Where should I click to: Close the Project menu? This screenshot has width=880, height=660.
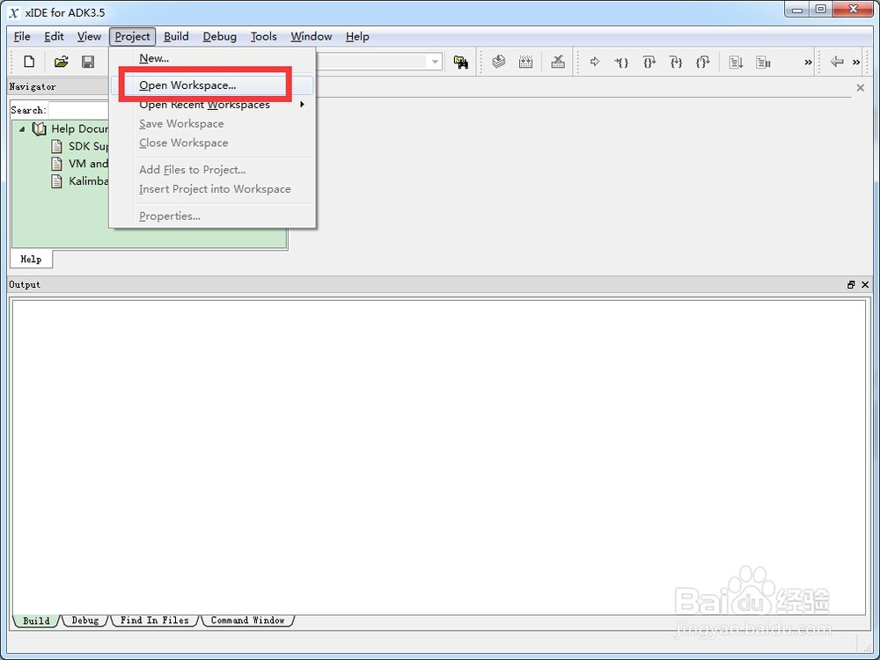(x=133, y=36)
